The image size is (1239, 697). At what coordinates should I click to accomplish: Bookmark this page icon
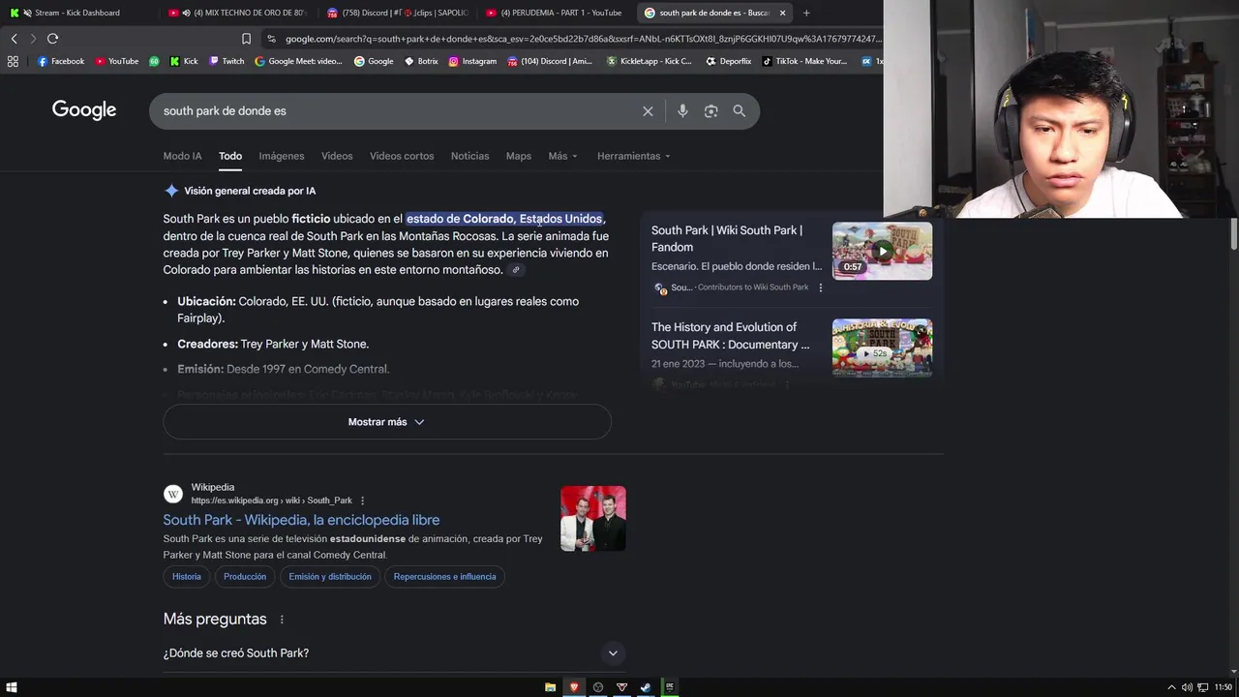pyautogui.click(x=246, y=39)
